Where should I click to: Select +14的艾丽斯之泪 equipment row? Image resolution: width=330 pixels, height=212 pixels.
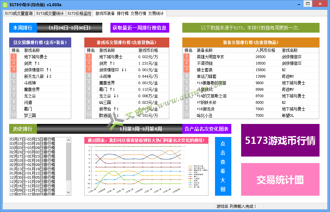pyautogui.click(x=251, y=96)
